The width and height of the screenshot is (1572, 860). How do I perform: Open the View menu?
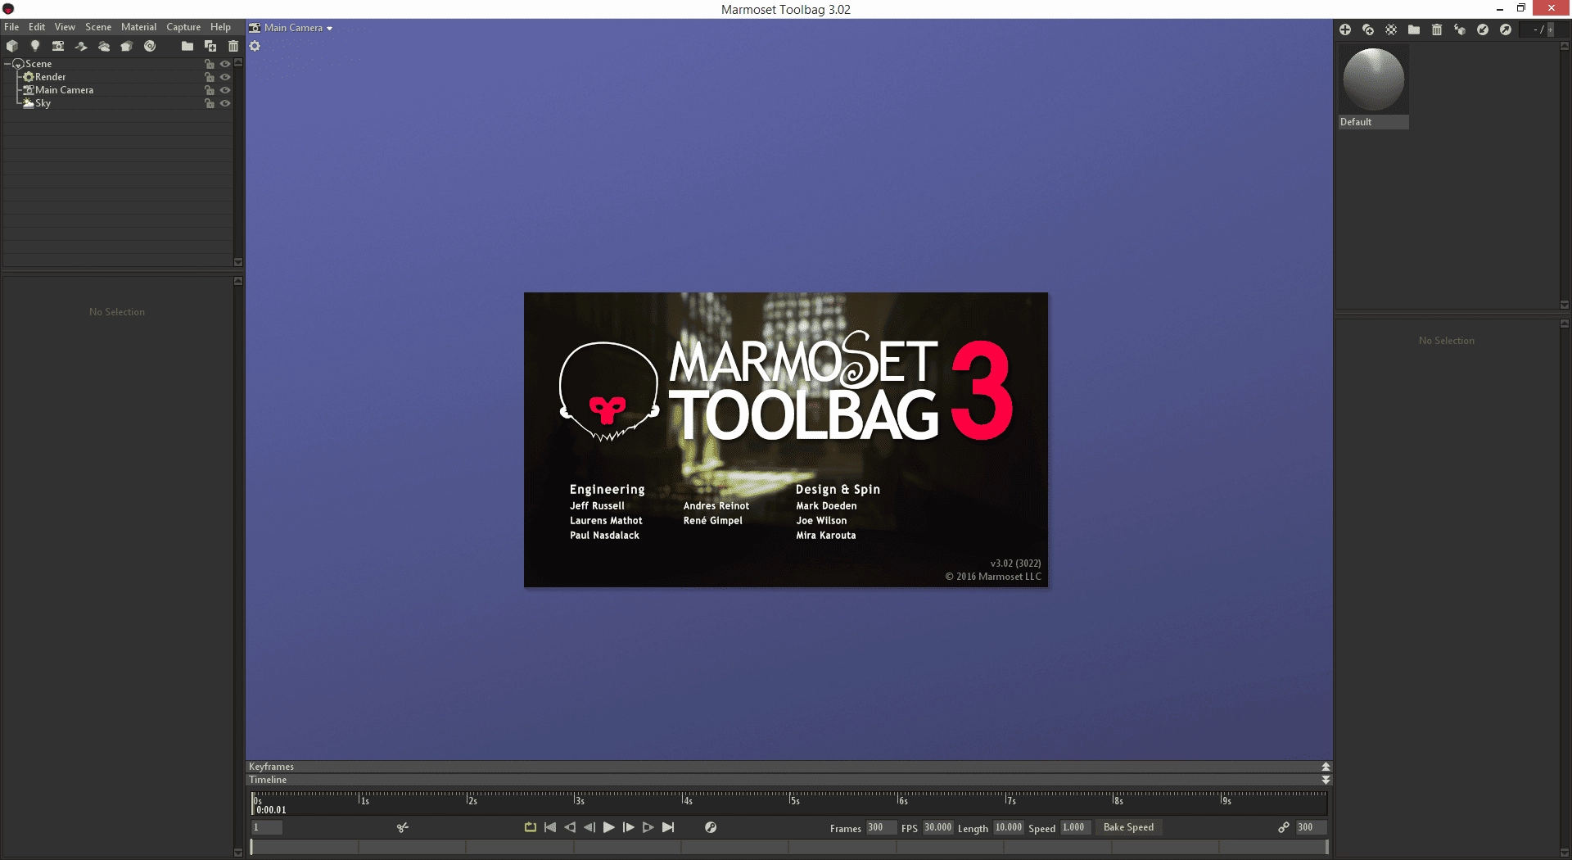pyautogui.click(x=65, y=27)
